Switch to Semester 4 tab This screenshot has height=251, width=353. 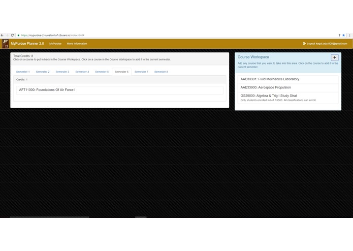tap(82, 72)
